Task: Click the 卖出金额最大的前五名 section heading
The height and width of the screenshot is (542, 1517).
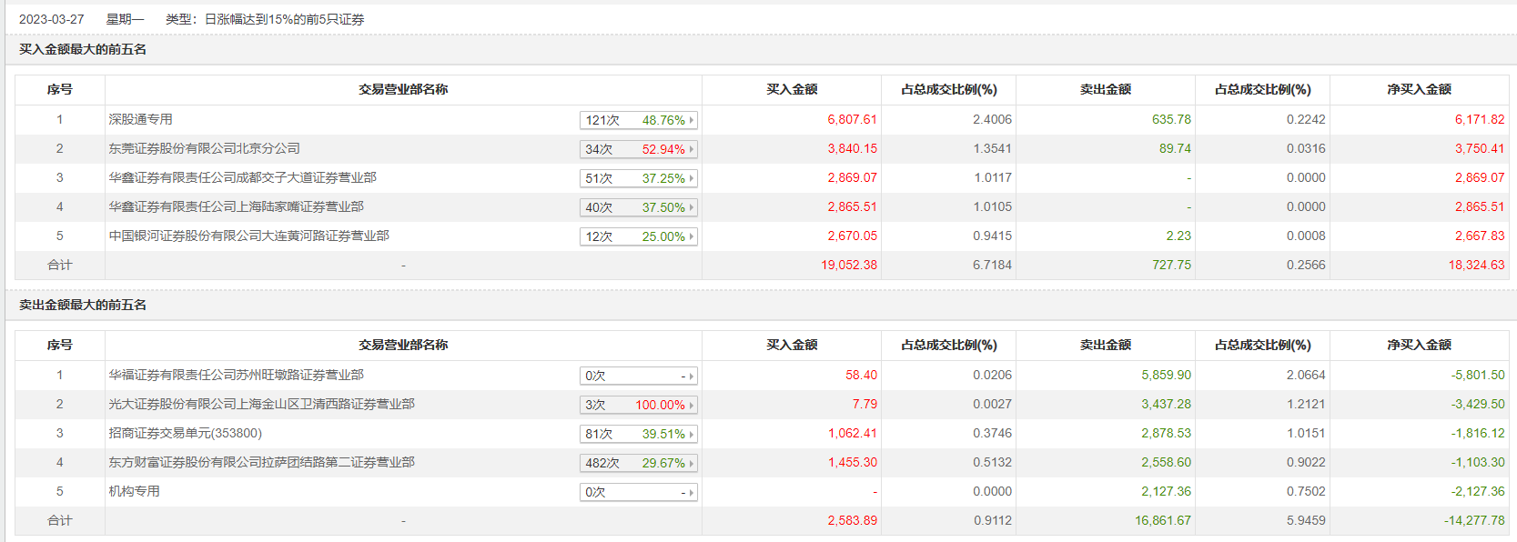Action: coord(83,305)
